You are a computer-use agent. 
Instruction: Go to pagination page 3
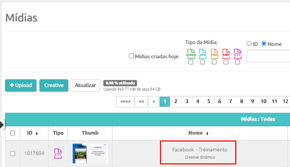[x=187, y=101]
